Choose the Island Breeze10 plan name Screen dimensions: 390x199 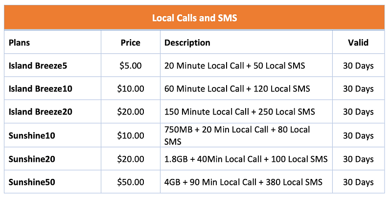coord(40,88)
